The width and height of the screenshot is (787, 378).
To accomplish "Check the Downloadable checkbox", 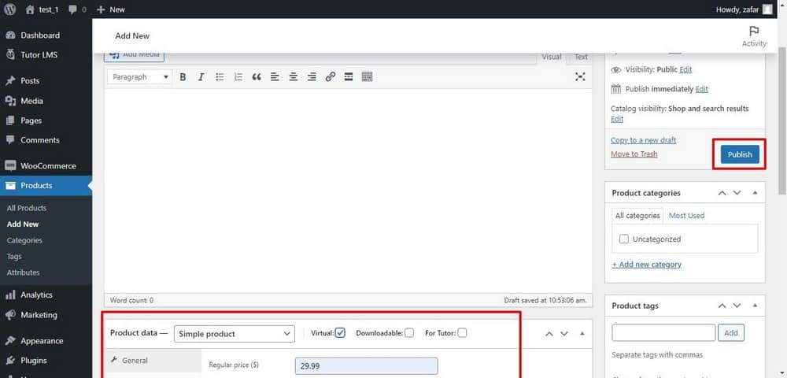I will (x=409, y=333).
